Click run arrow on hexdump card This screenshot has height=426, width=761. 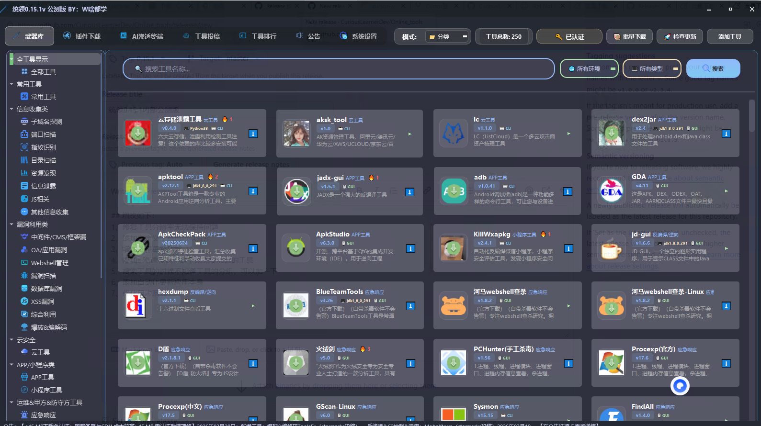tap(253, 306)
